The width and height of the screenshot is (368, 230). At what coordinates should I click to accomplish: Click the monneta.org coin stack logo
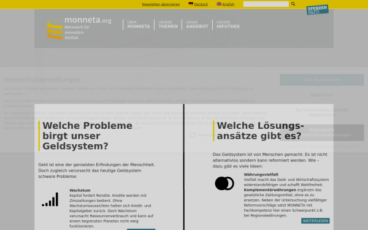point(55,29)
